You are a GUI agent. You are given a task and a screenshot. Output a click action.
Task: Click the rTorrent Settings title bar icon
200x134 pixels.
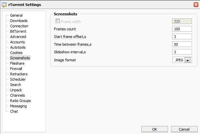pos(5,5)
